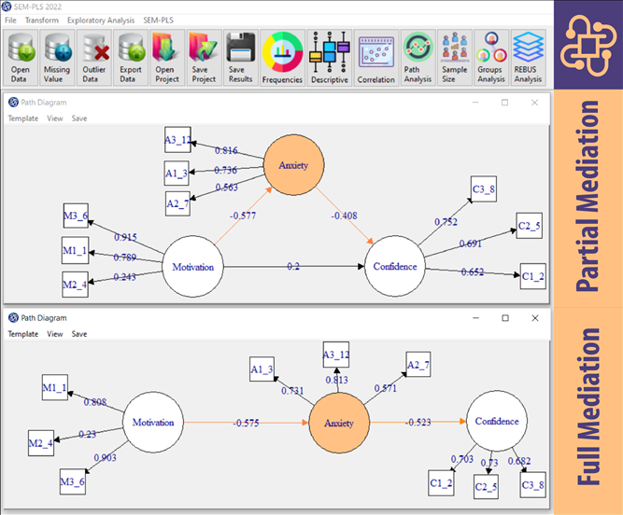Maximize the upper Path Diagram window
Viewport: 623px width, 515px height.
[x=504, y=103]
